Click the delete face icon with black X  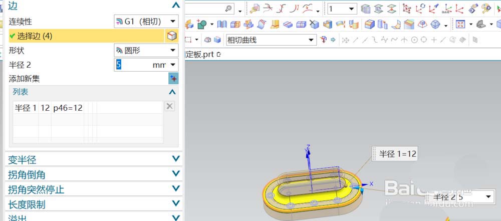point(315,24)
